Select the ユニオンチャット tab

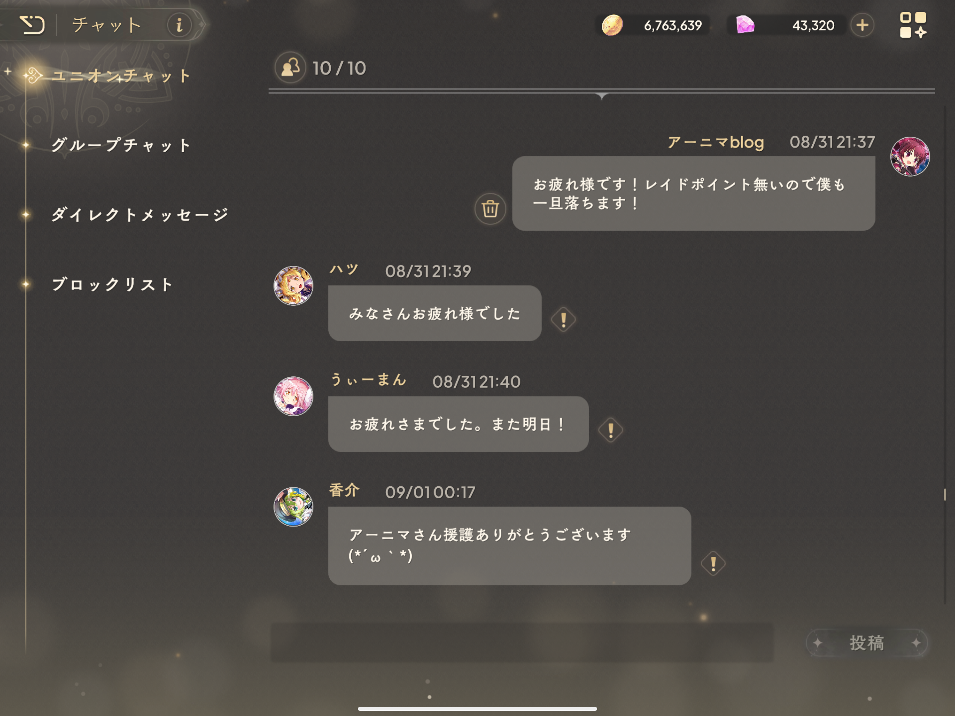click(121, 76)
